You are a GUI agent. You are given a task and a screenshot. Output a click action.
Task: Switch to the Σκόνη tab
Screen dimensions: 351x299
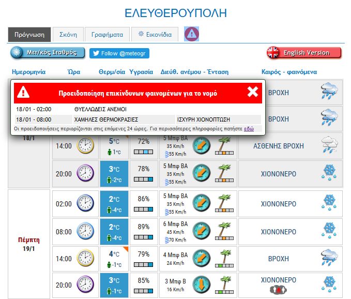point(68,35)
